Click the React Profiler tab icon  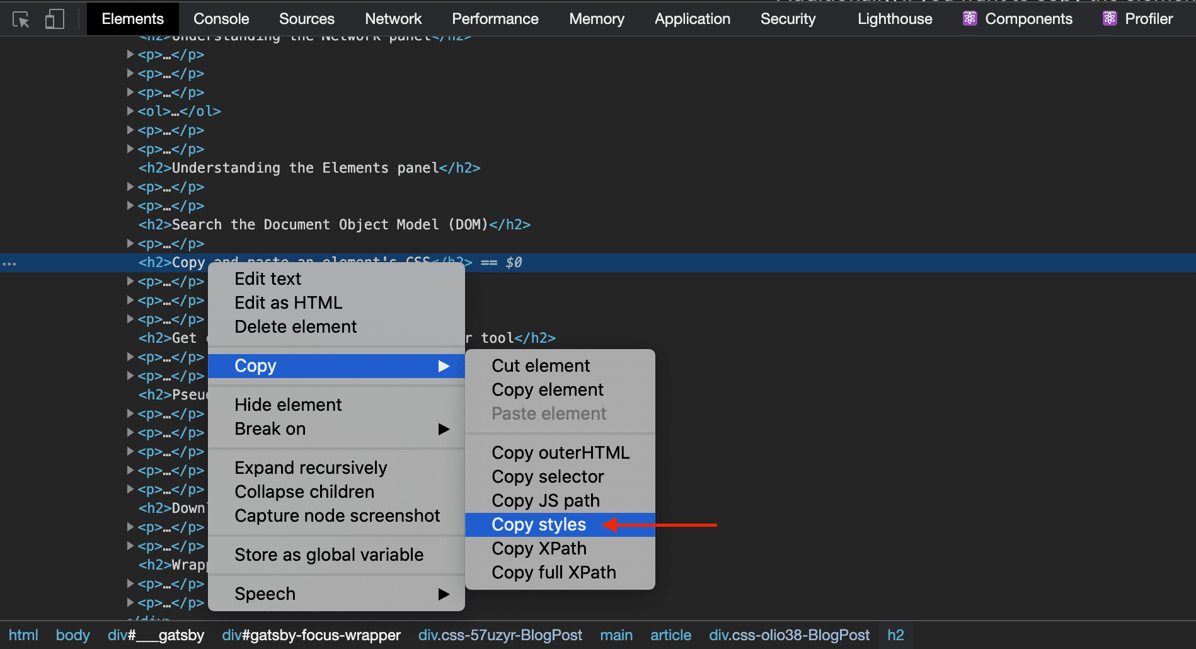[x=1110, y=19]
